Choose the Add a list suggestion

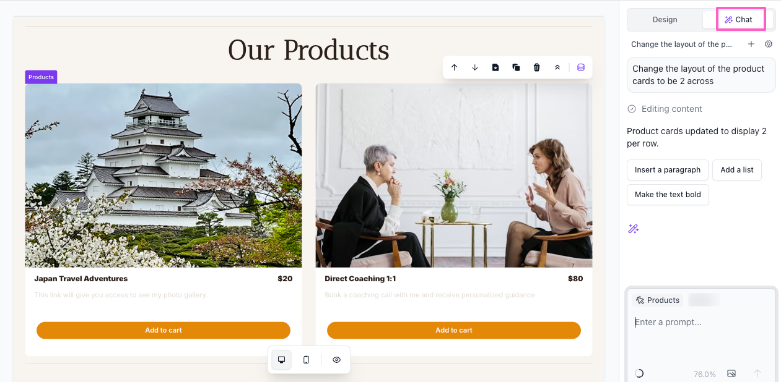pos(737,170)
